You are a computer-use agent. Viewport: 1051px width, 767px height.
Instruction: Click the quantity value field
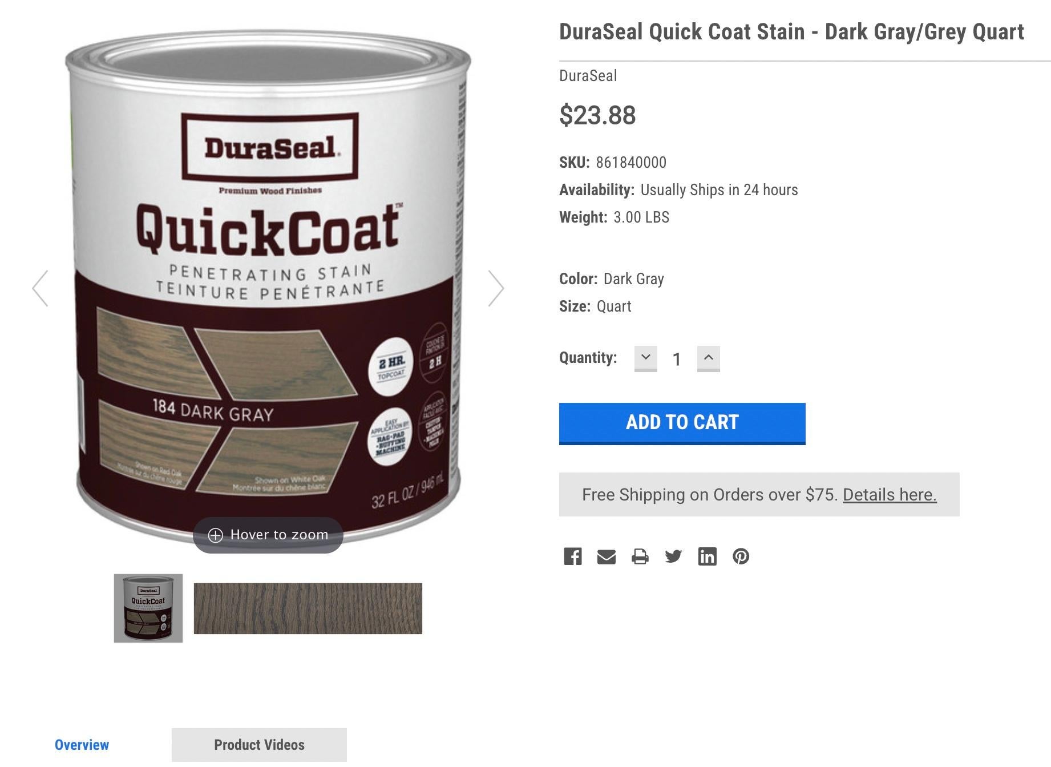click(677, 359)
